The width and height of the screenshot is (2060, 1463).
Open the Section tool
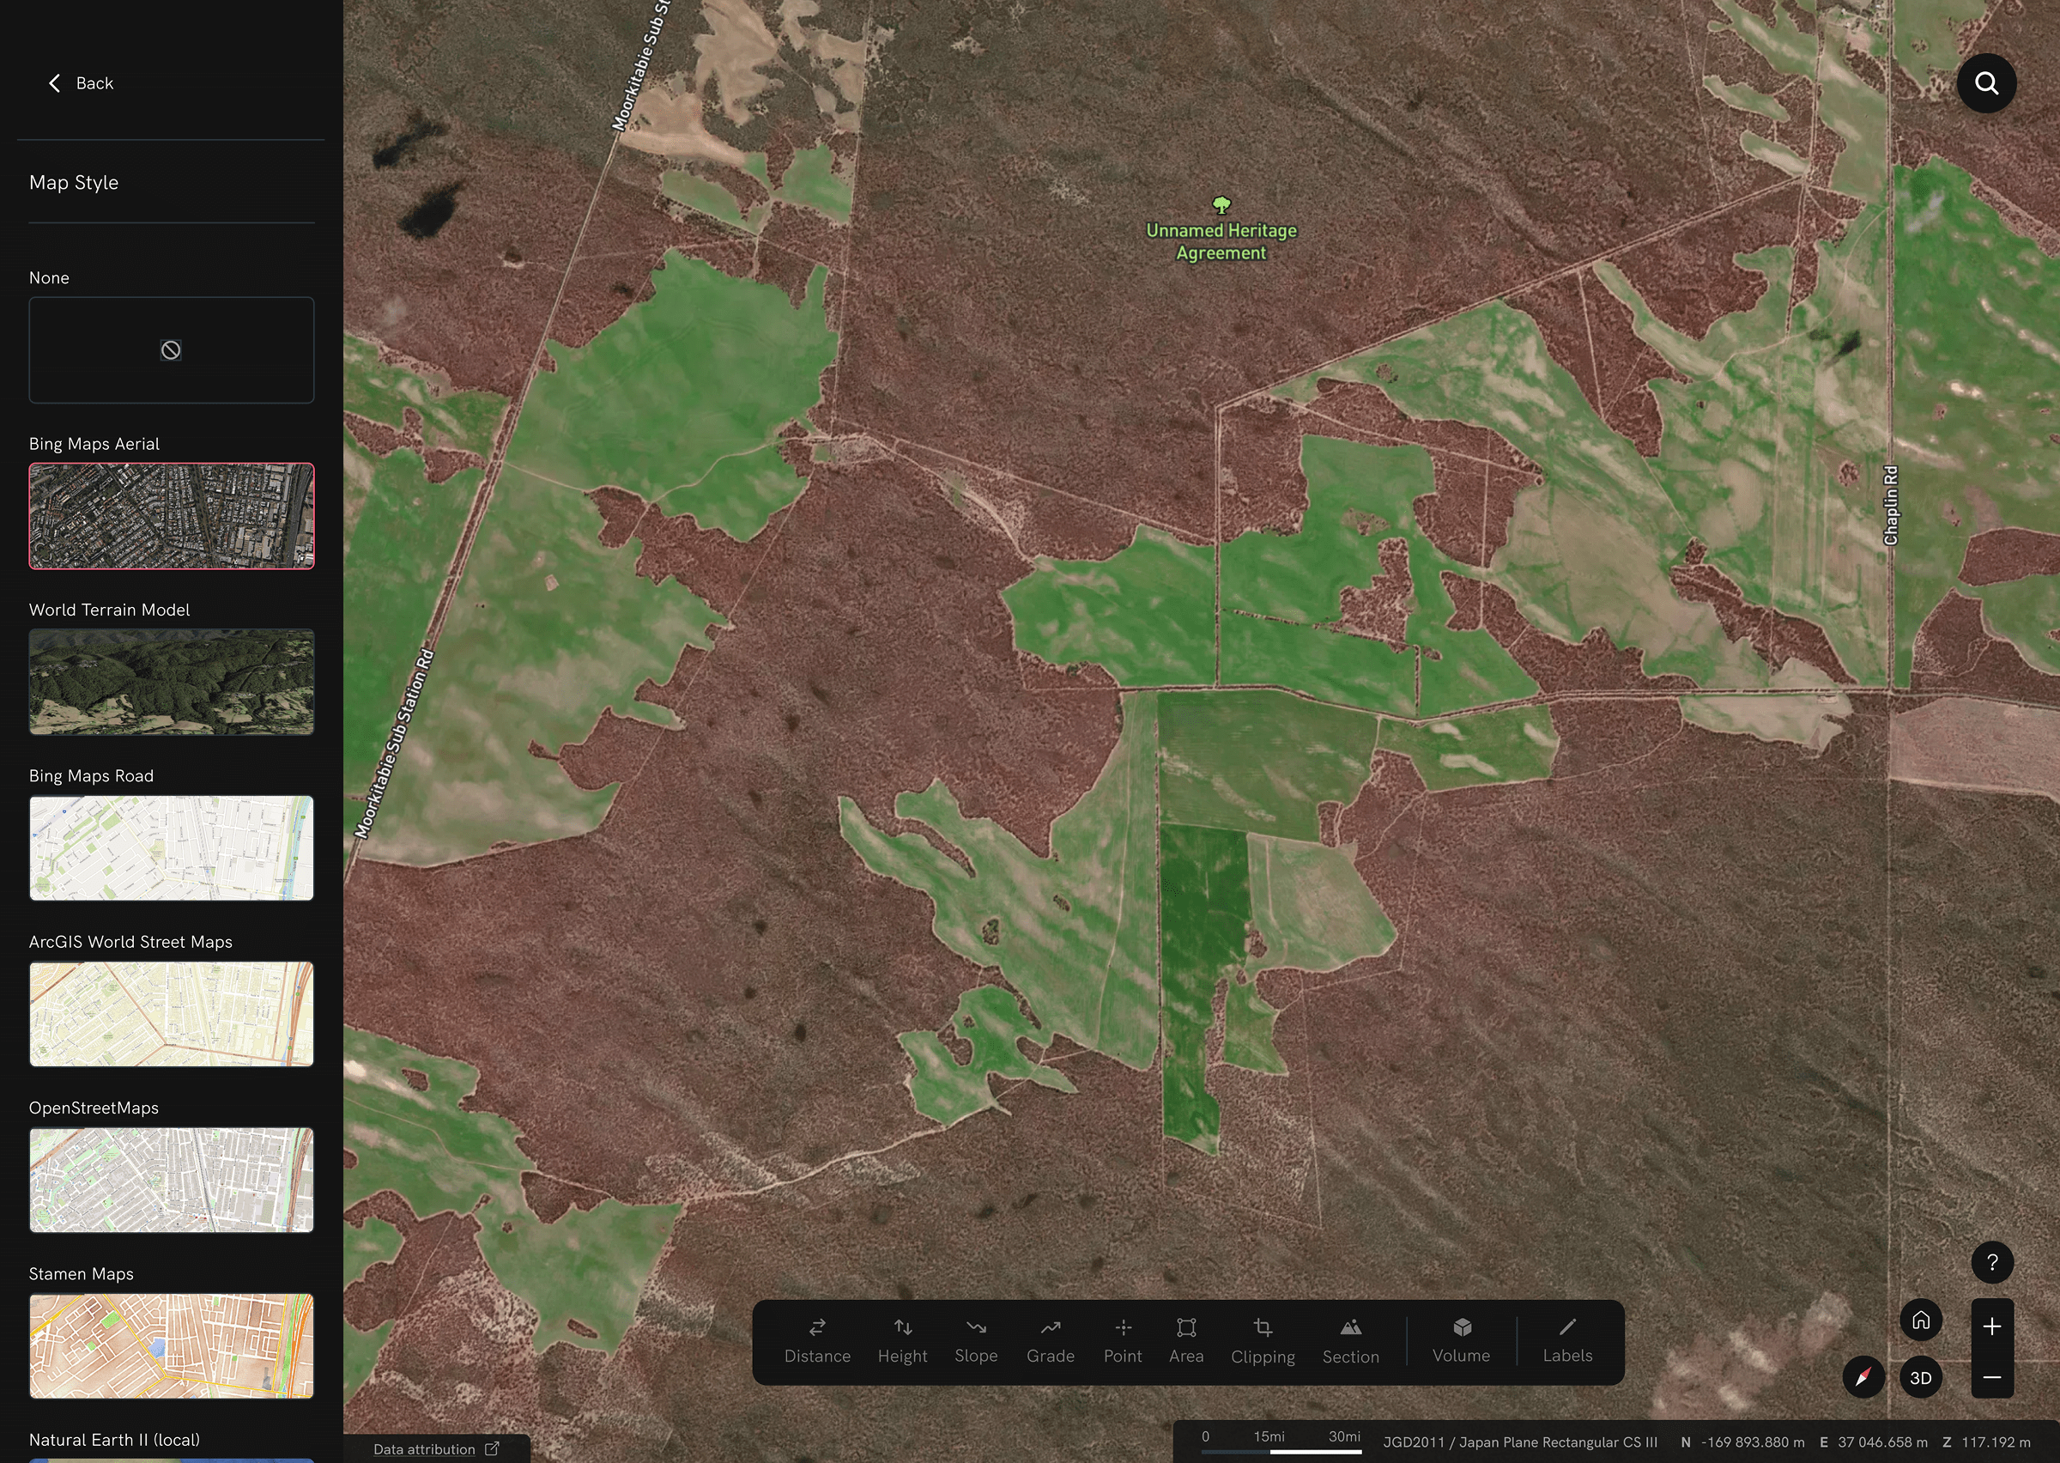[1349, 1340]
